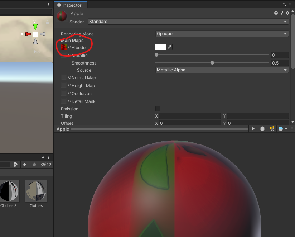This screenshot has height=237, width=295.
Task: Click the Smoothness value field showing 0.5
Action: point(280,63)
